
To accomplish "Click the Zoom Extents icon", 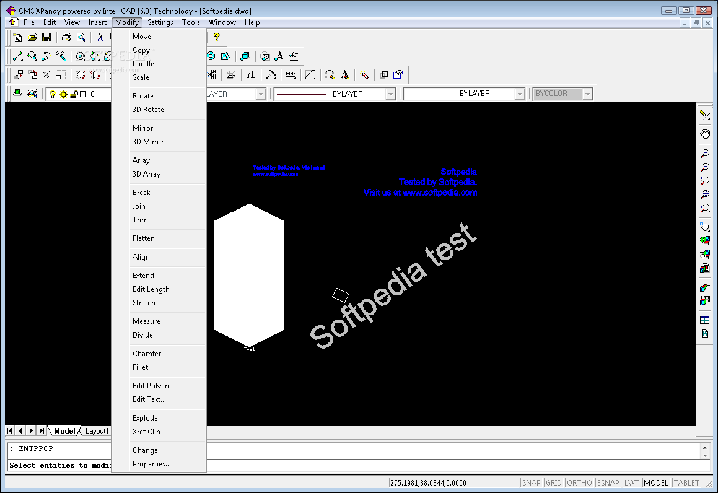I will point(705,194).
